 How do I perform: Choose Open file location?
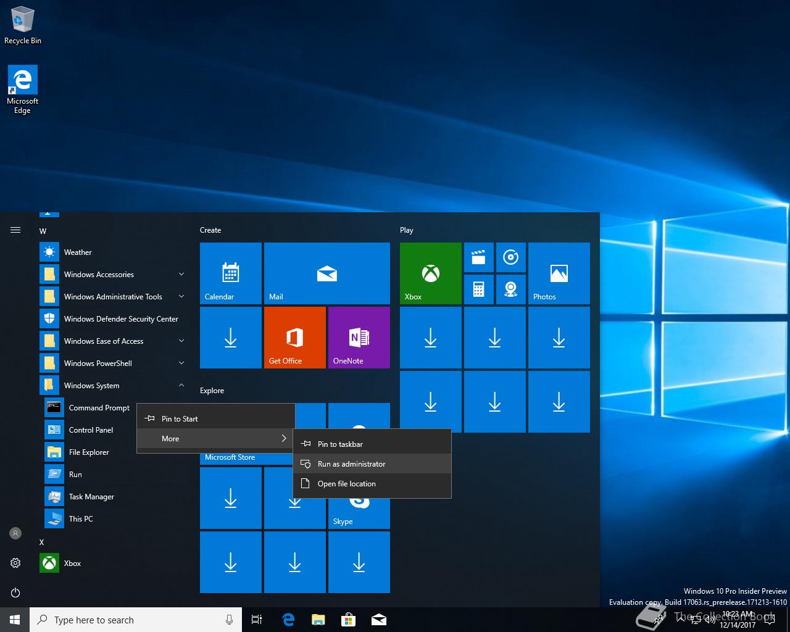372,483
